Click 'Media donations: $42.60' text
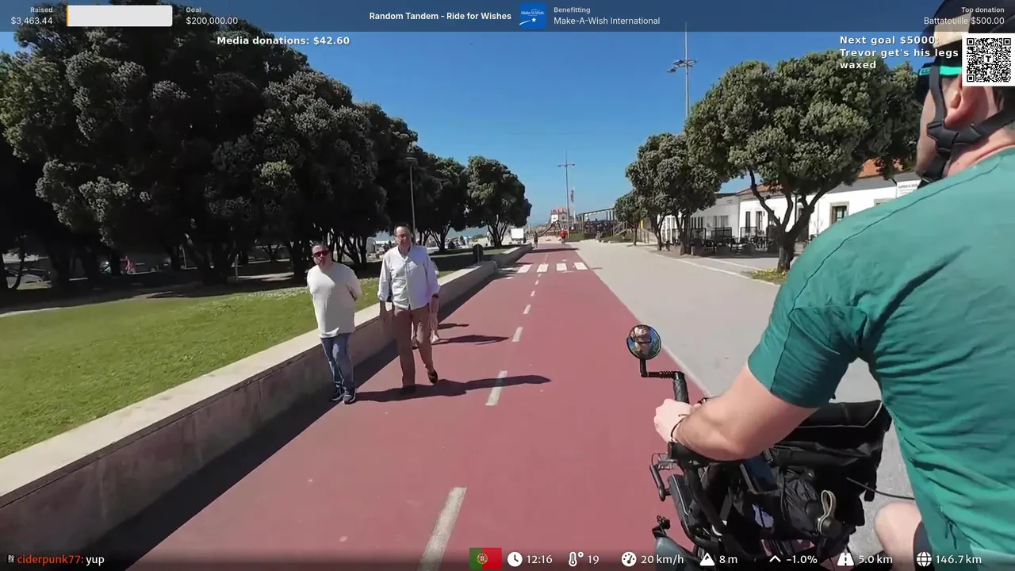Viewport: 1015px width, 571px height. click(283, 40)
